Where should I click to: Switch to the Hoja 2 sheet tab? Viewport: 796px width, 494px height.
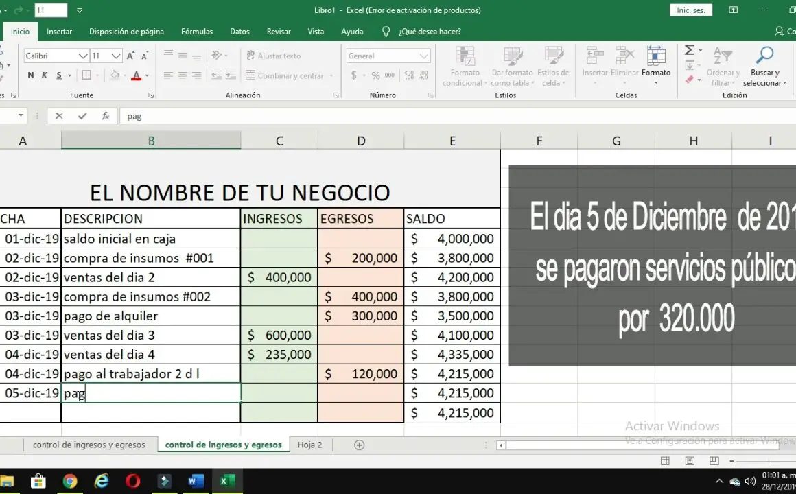[309, 445]
